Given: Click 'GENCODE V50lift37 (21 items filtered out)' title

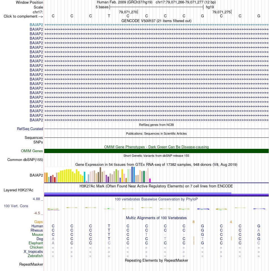Looking at the screenshot, I should 156,21.
